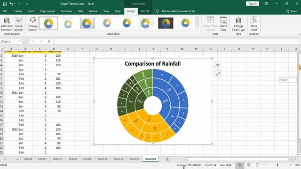Switch to Sheet6 tab
The width and height of the screenshot is (301, 169).
coord(28,159)
